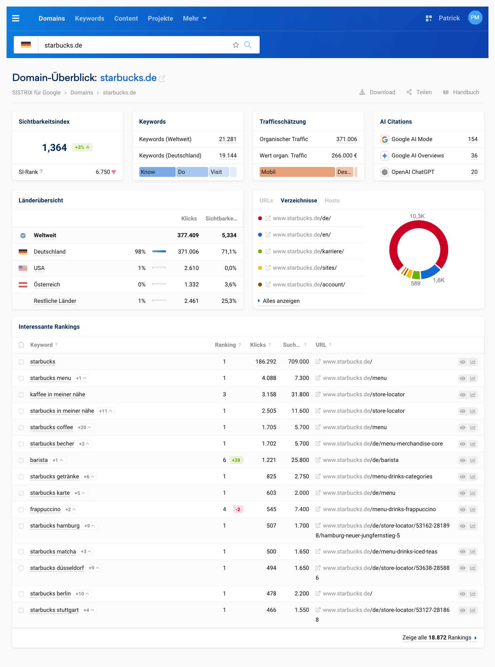Open the dashboard grid icon beside Patrick

[x=428, y=18]
